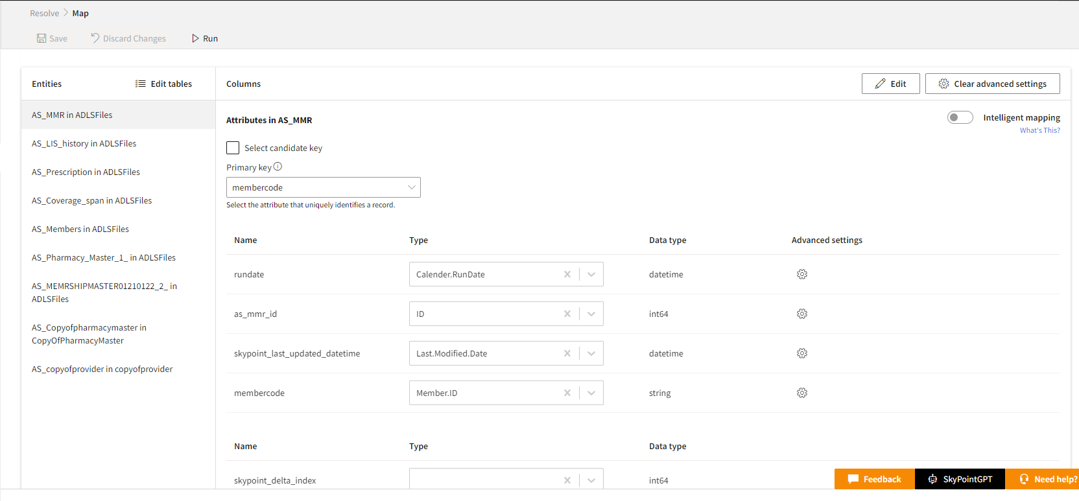This screenshot has height=501, width=1079.
Task: Toggle the Intelligent mapping switch
Action: pyautogui.click(x=960, y=117)
